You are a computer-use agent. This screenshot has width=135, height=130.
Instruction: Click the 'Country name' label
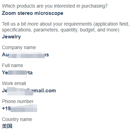click(x=17, y=119)
